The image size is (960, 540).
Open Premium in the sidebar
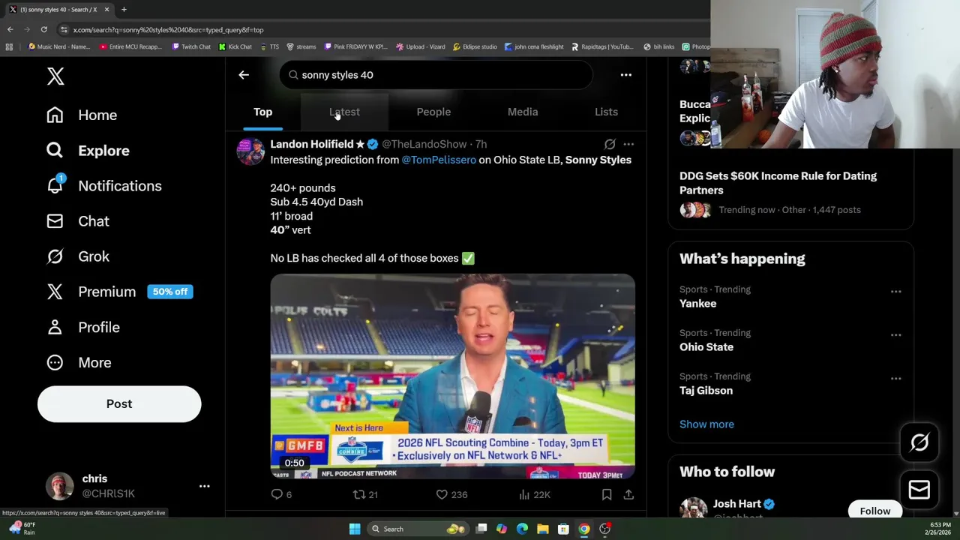pyautogui.click(x=119, y=292)
